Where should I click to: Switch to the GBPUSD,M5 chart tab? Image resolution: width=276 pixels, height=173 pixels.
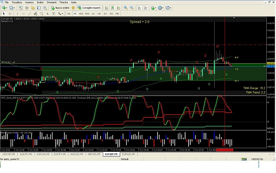point(94,154)
